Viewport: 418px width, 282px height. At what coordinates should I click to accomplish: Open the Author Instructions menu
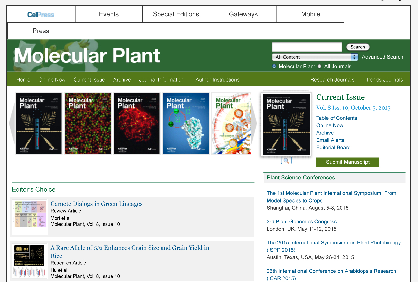click(x=218, y=80)
